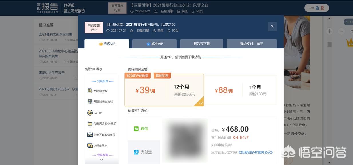Open 2021CCFA购物中心和连锁 recommendation
This screenshot has height=165, width=353.
[x=58, y=53]
